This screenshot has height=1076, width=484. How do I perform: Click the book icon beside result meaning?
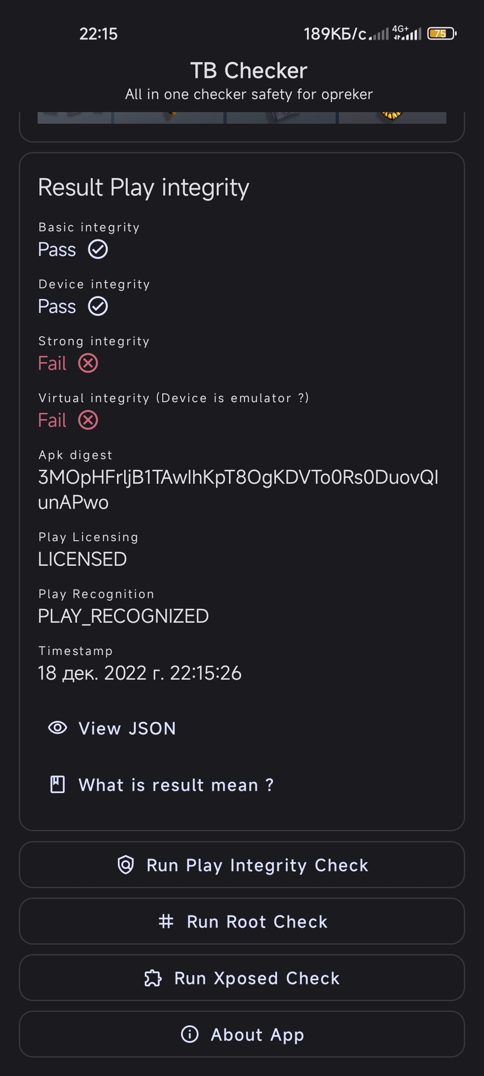point(57,785)
